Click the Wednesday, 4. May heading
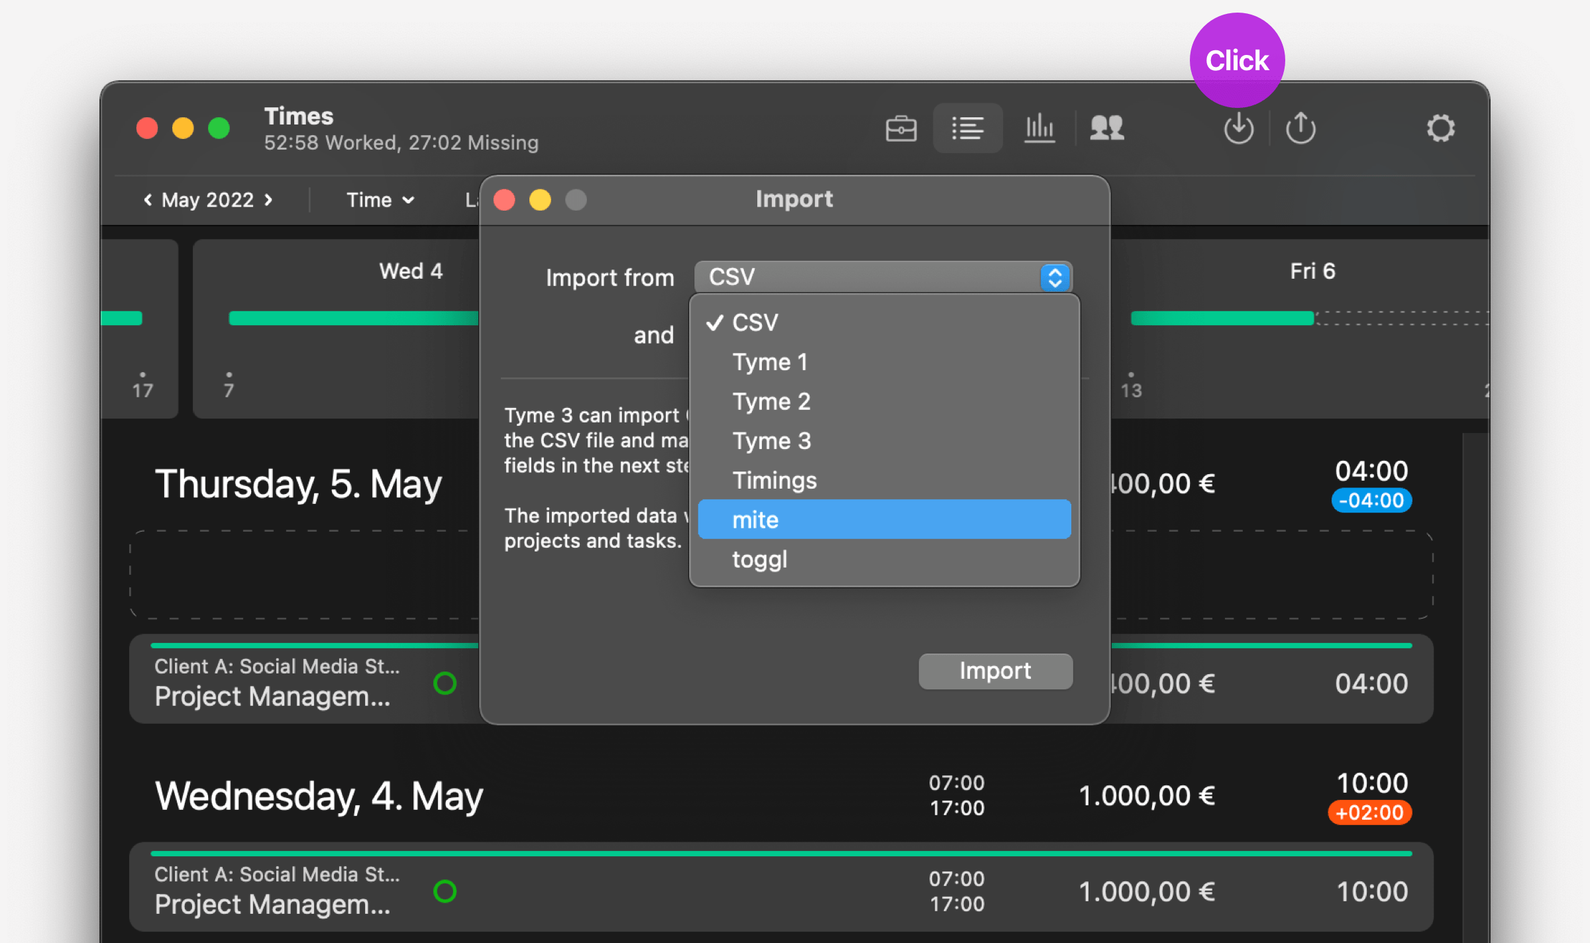 click(319, 796)
